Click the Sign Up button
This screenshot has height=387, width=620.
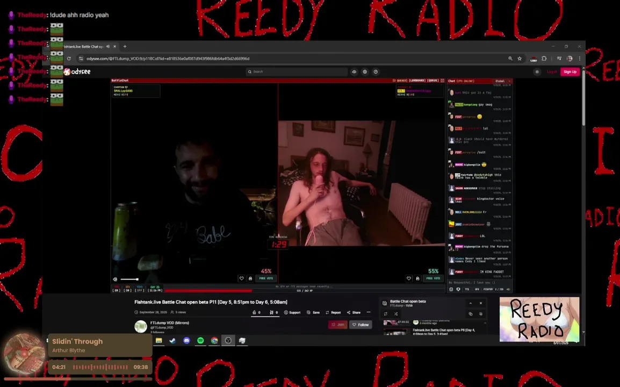(x=570, y=71)
